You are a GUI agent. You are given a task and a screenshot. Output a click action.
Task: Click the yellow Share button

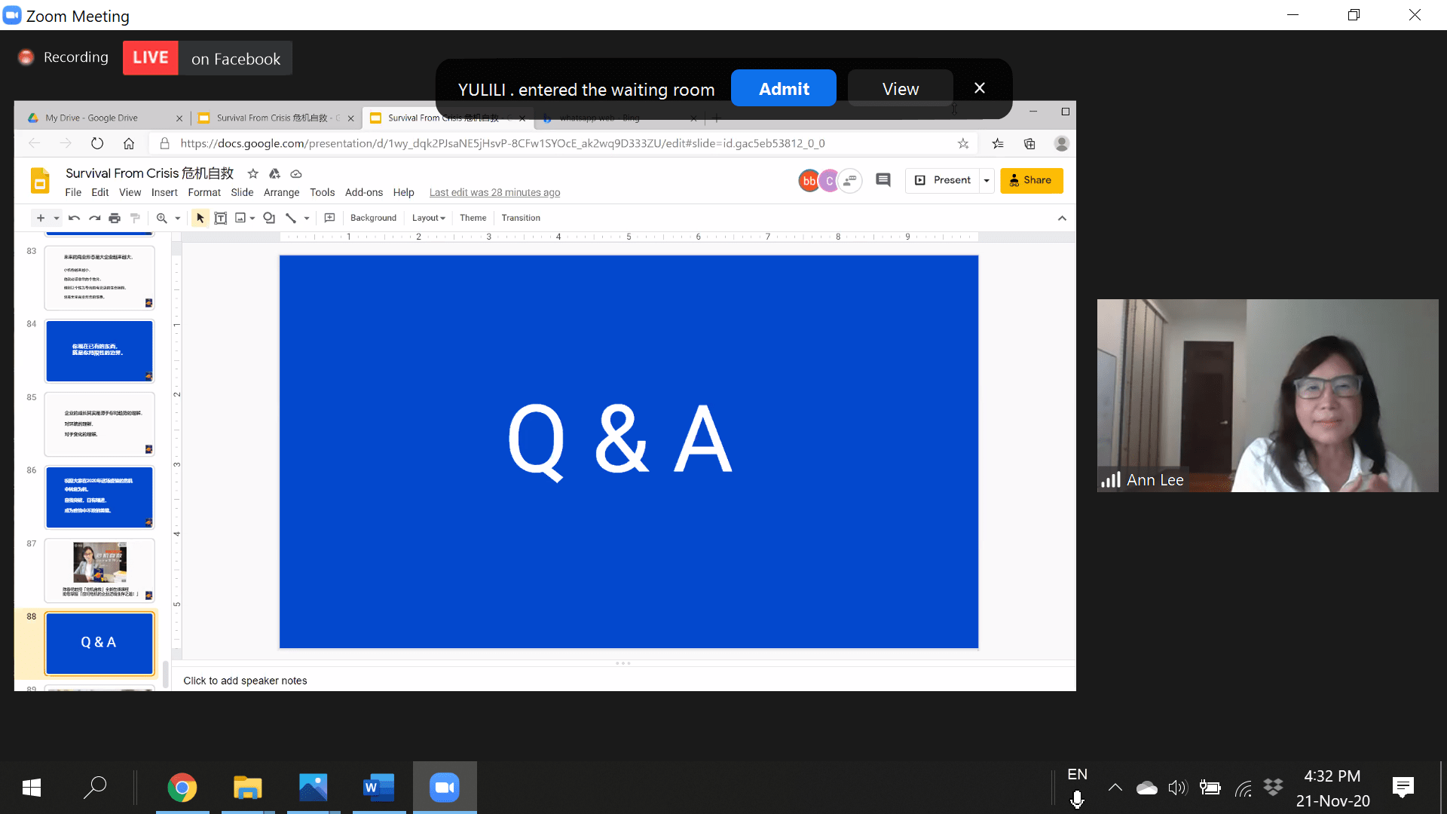point(1031,180)
